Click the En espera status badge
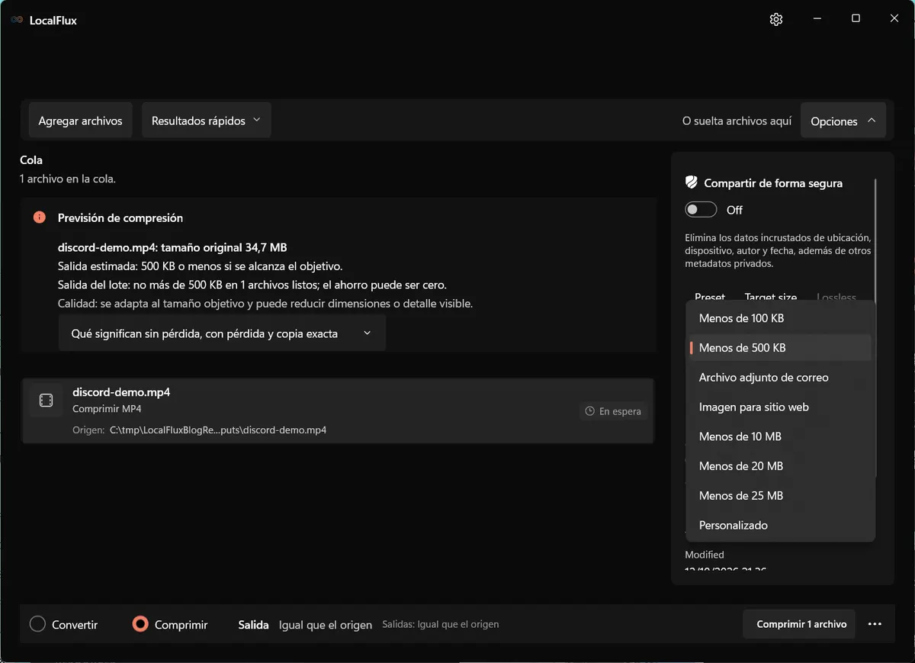 point(613,411)
